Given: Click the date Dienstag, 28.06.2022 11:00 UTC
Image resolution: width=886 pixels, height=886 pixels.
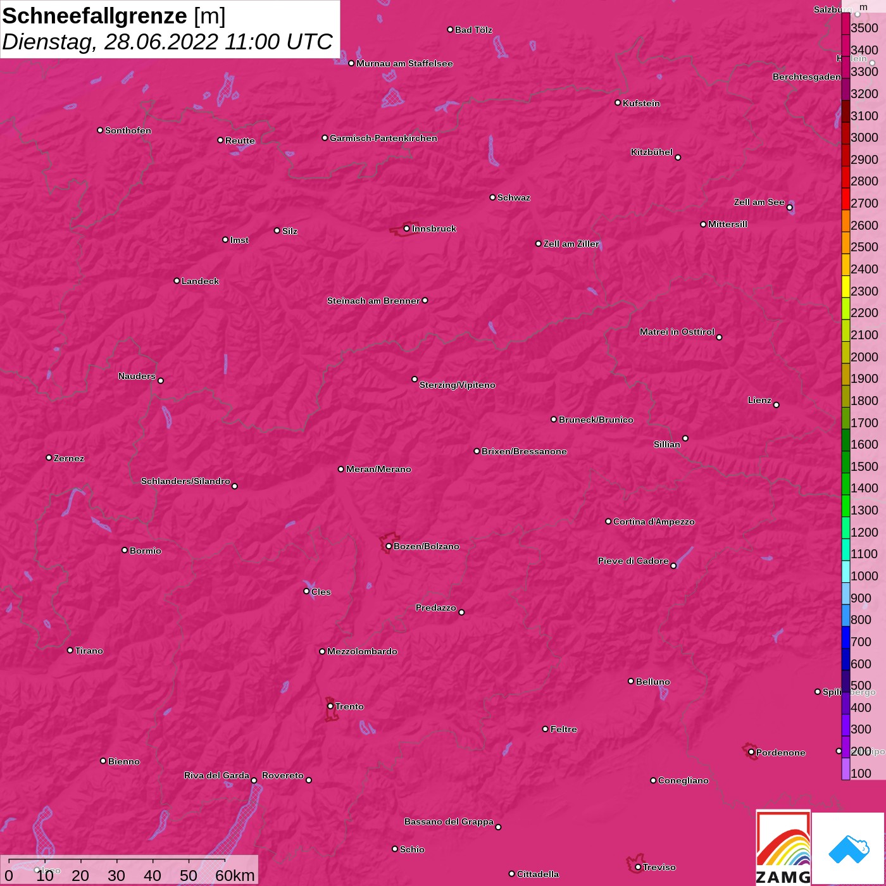Looking at the screenshot, I should coord(167,42).
